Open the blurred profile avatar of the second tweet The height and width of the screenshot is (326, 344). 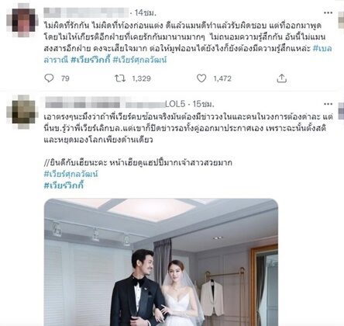22,112
